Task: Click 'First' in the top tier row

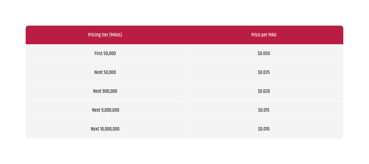Action: [x=98, y=53]
